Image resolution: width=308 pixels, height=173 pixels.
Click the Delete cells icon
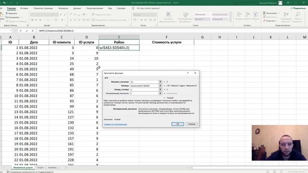tap(247, 14)
